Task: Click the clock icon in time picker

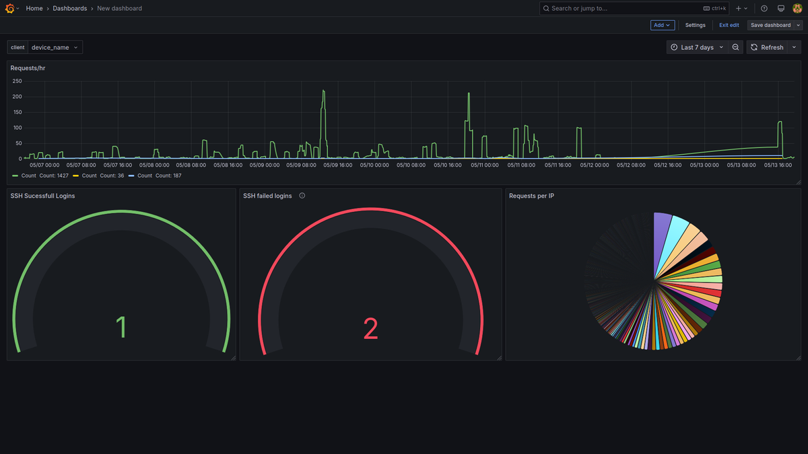Action: 674,47
